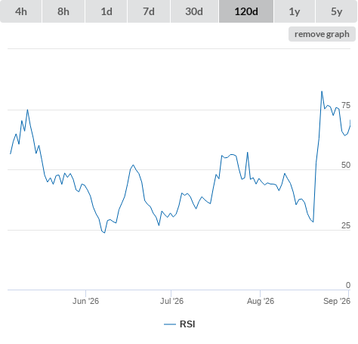358x344 pixels.
Task: Open the 1y time range
Action: point(295,11)
